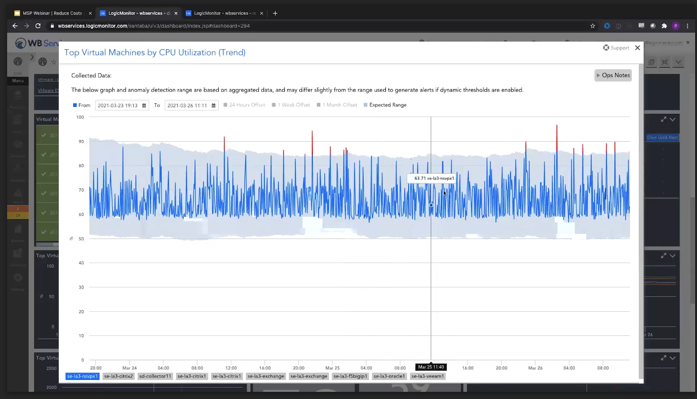The width and height of the screenshot is (697, 399).
Task: Close the CPU Utilization trend dialog
Action: point(637,48)
